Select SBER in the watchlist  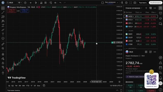(x=141, y=34)
